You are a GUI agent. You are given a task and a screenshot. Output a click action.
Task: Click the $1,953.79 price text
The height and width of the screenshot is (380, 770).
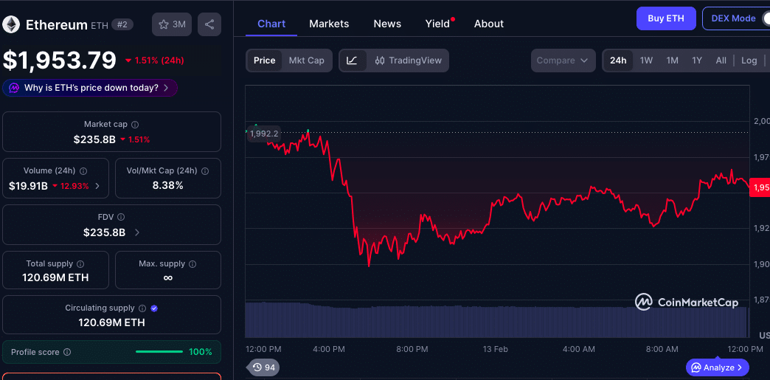tap(60, 61)
